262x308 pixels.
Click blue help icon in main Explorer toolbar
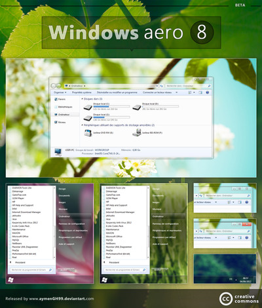tap(208, 92)
